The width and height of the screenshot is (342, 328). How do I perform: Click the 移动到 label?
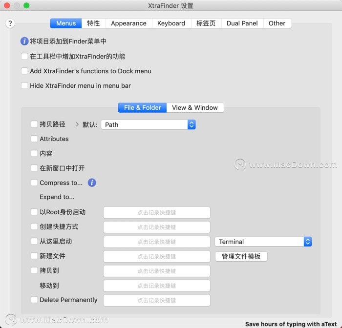pyautogui.click(x=49, y=285)
